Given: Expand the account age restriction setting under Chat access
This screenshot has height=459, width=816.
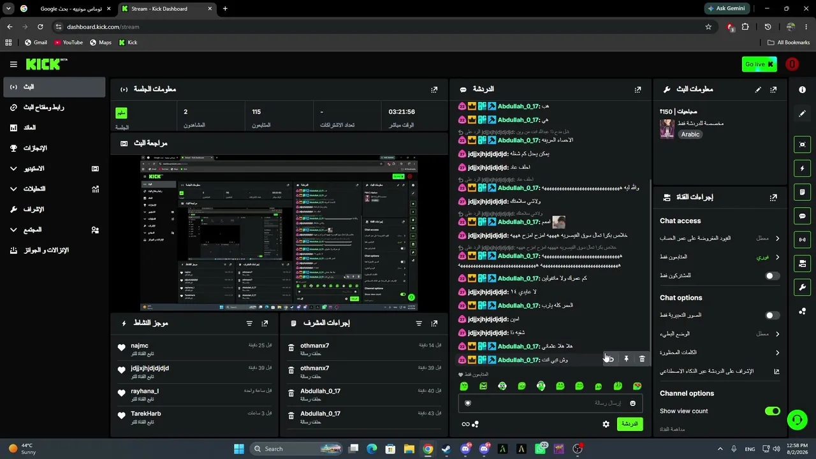Looking at the screenshot, I should coord(720,238).
